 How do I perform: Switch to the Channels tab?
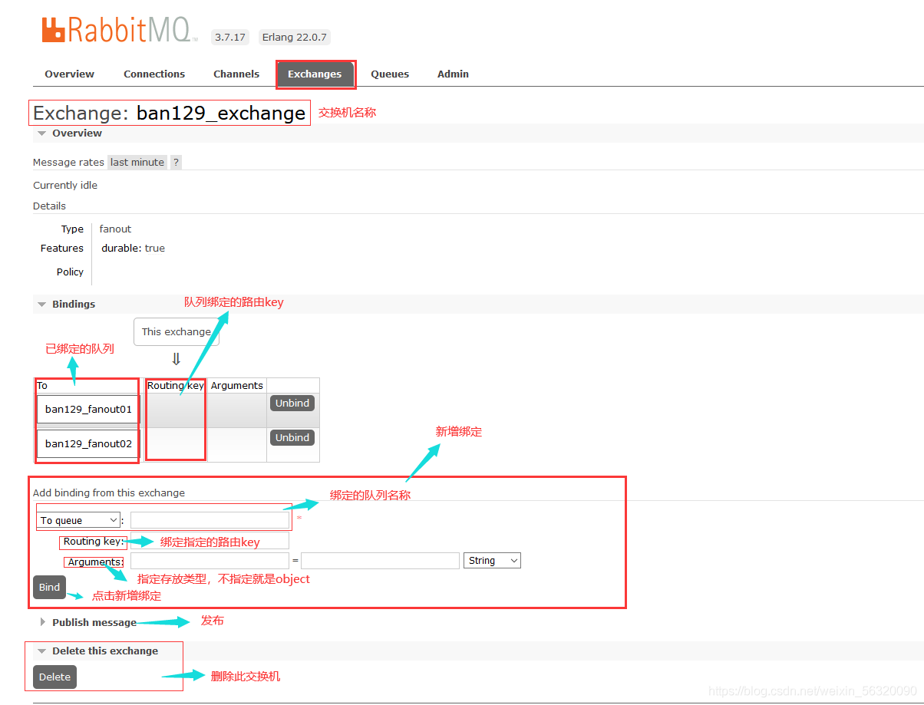click(236, 74)
